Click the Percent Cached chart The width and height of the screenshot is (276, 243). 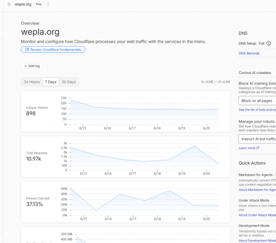tap(144, 202)
